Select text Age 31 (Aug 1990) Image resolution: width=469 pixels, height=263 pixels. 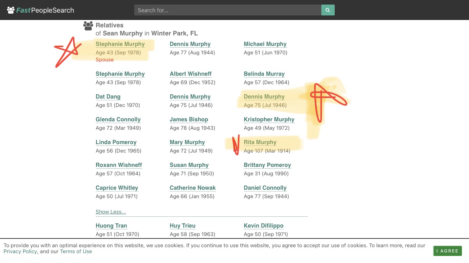point(266,174)
